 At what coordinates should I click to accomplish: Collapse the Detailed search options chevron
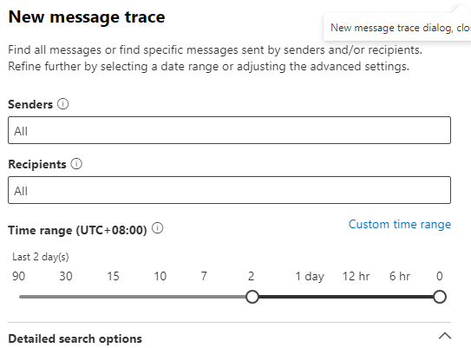point(445,335)
